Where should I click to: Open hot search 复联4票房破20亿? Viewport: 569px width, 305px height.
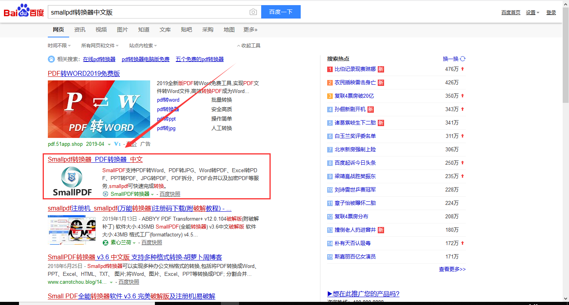[354, 96]
